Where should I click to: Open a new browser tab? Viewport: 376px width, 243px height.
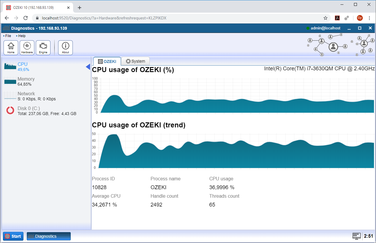(x=79, y=8)
